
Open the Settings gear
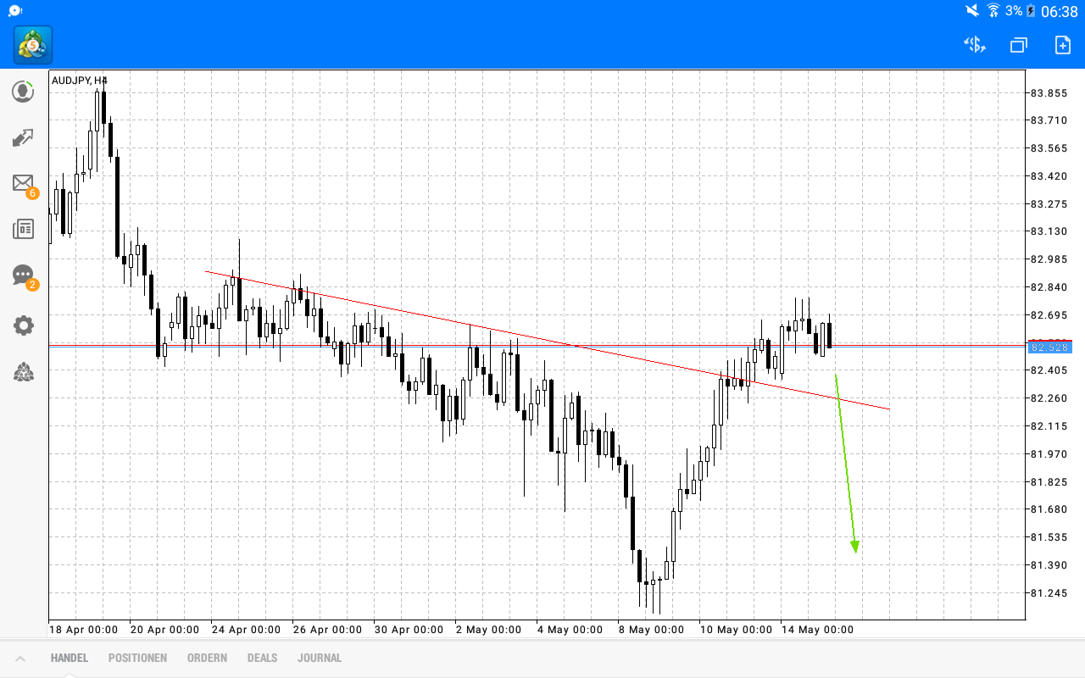tap(23, 325)
